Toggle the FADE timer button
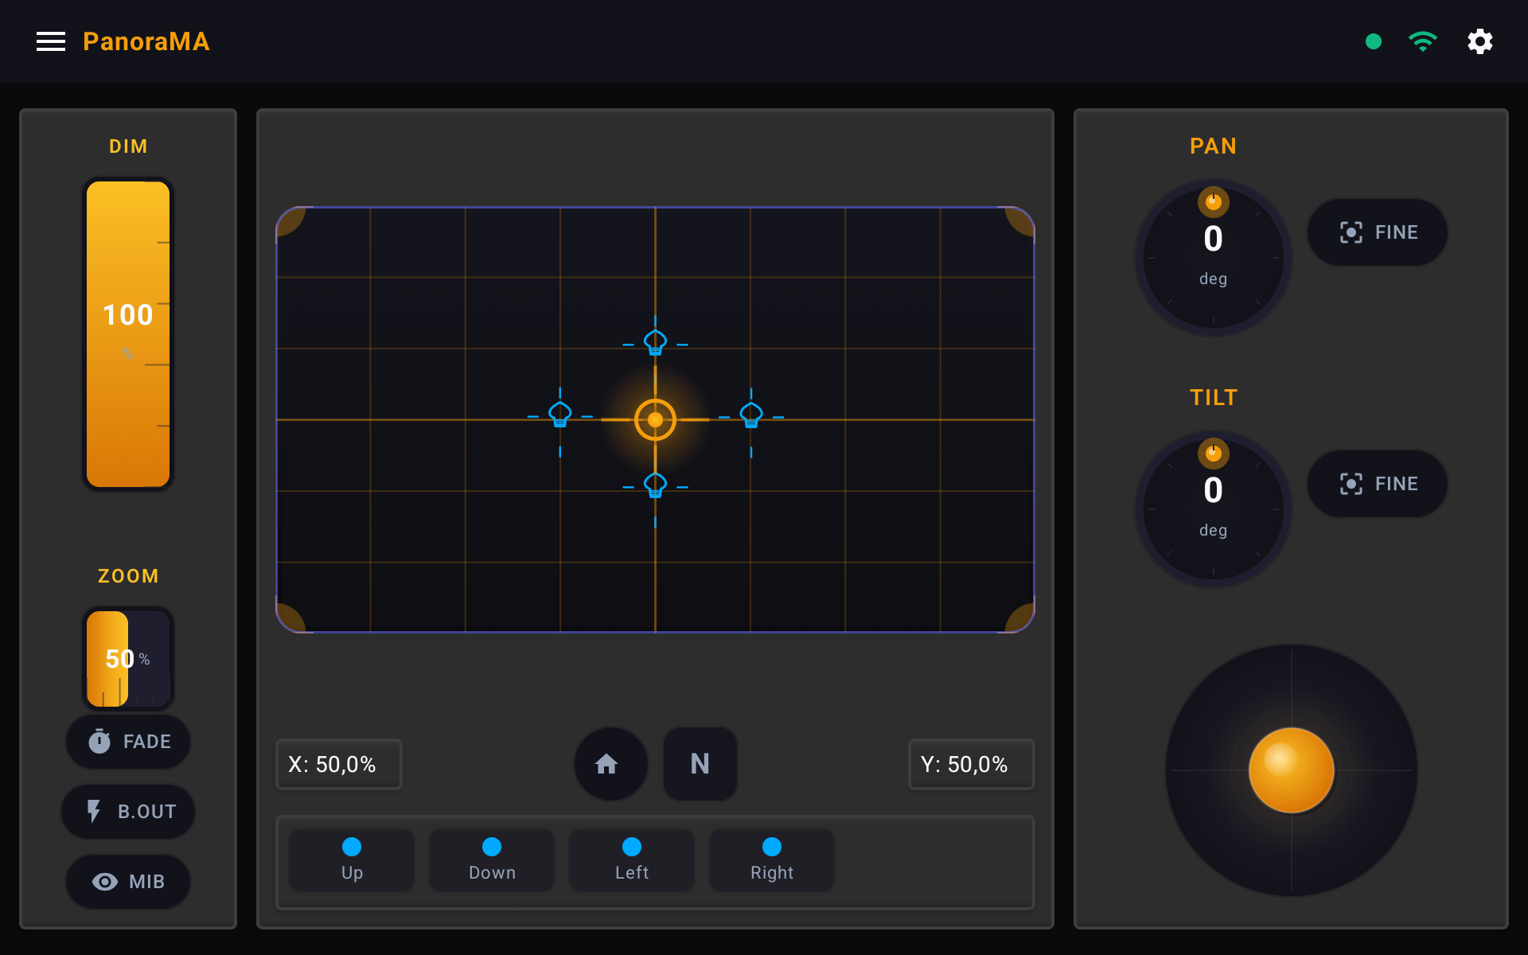1528x955 pixels. 128,742
